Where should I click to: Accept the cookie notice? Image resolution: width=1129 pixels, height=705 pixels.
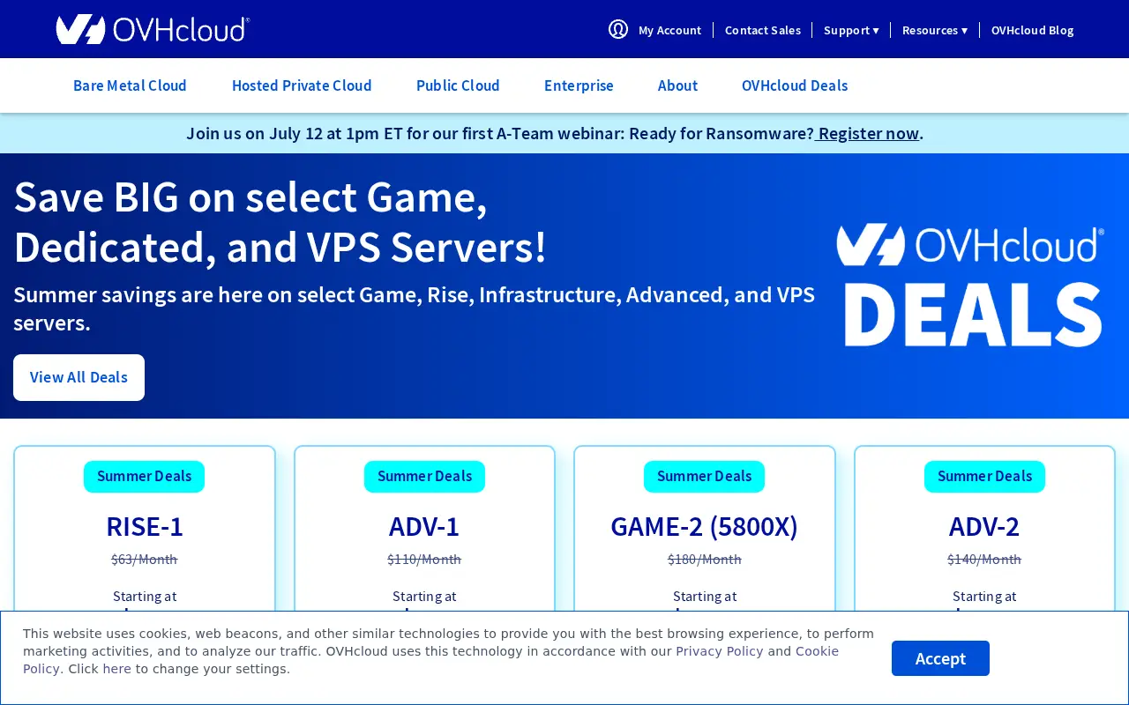(940, 658)
